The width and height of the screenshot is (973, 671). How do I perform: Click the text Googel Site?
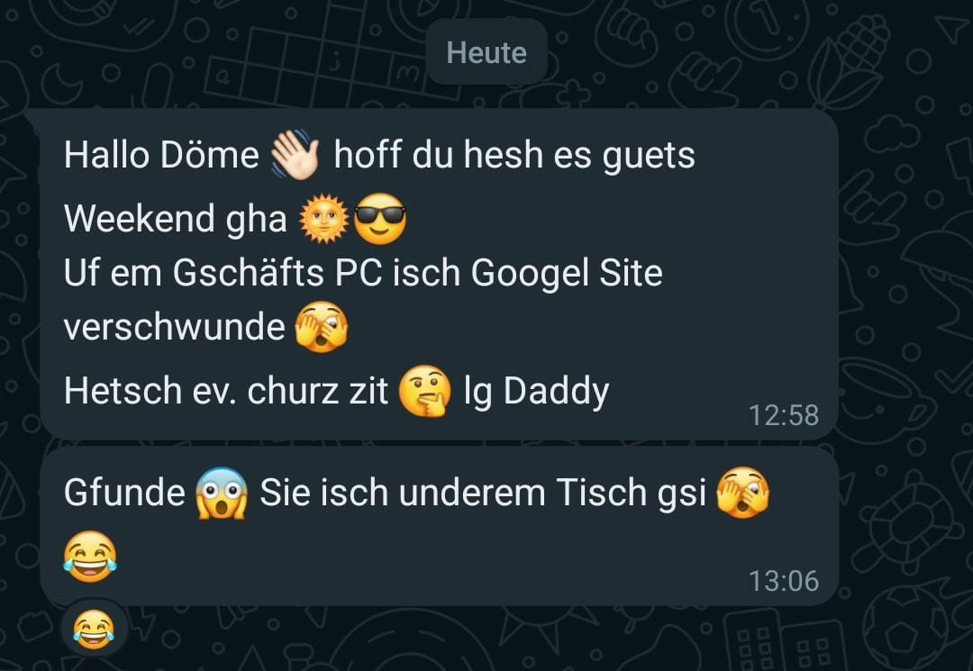coord(567,273)
